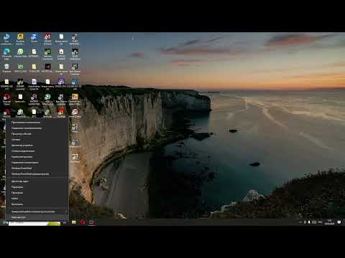345x258 pixels.
Task: Choose 'Просмотр событий' from the context menu
Action: [x=37, y=134]
